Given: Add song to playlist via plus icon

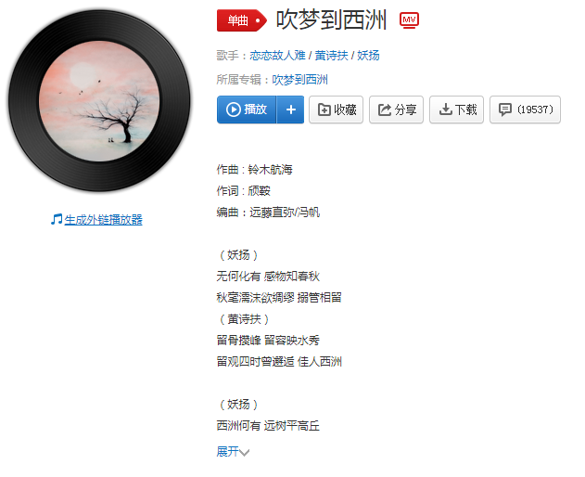Looking at the screenshot, I should (290, 110).
